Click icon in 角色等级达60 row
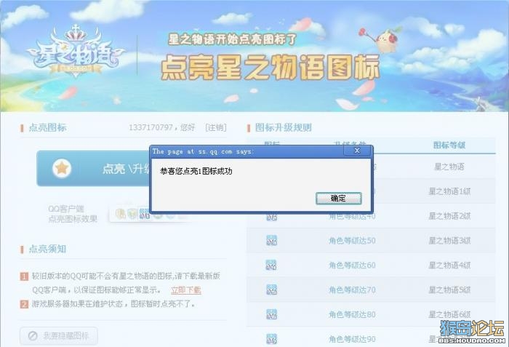This screenshot has width=509, height=347. pos(271,265)
